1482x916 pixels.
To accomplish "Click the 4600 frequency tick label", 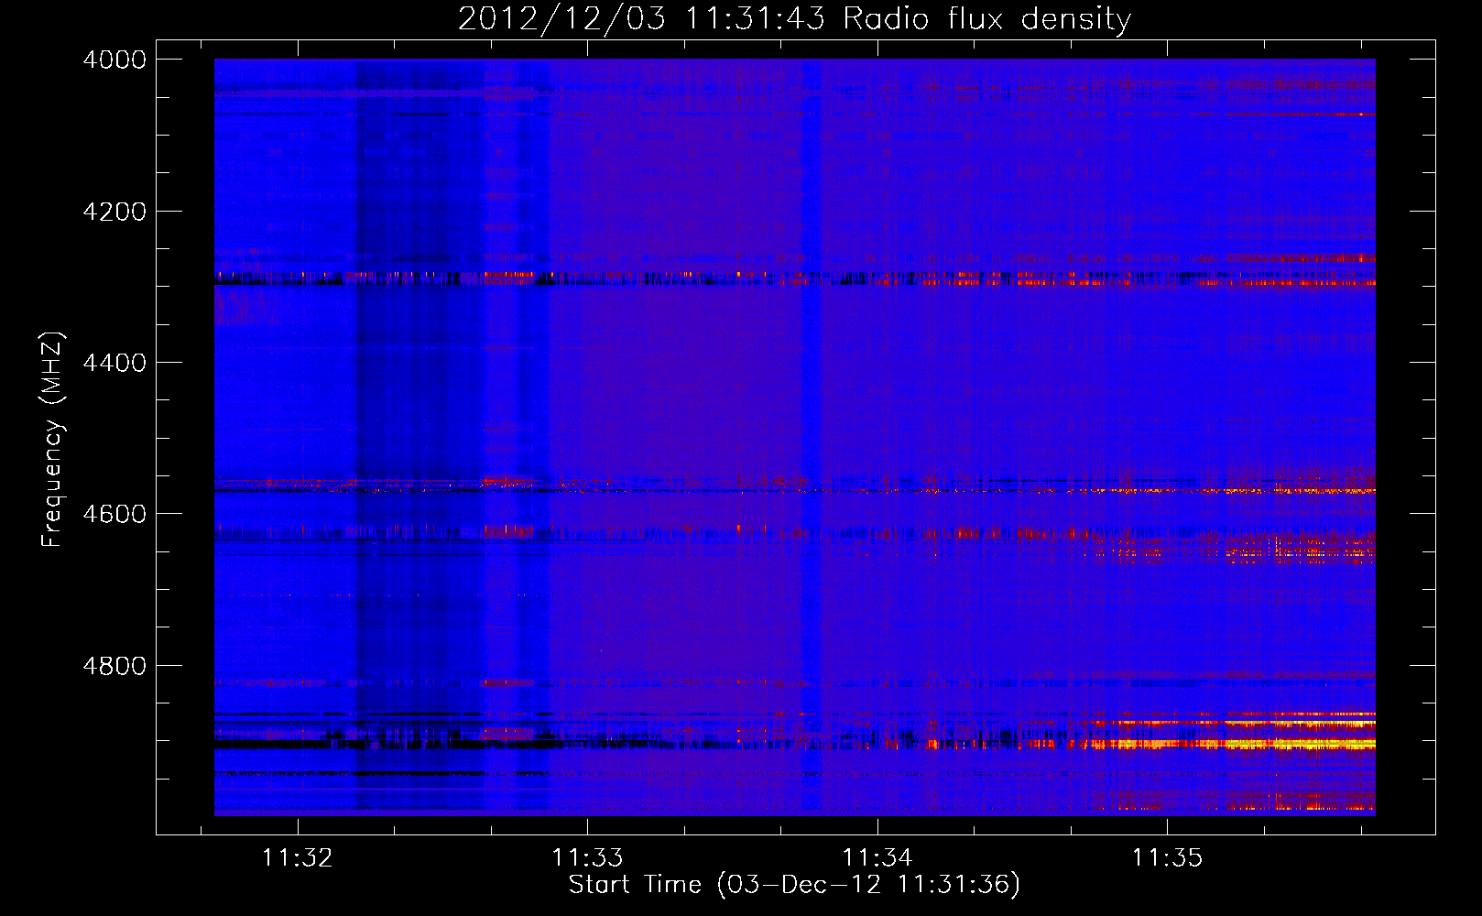I will point(114,514).
